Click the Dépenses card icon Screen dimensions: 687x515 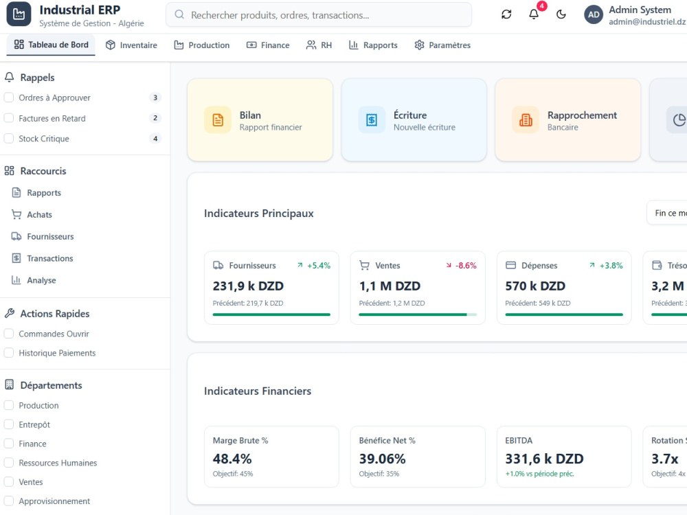(x=510, y=265)
